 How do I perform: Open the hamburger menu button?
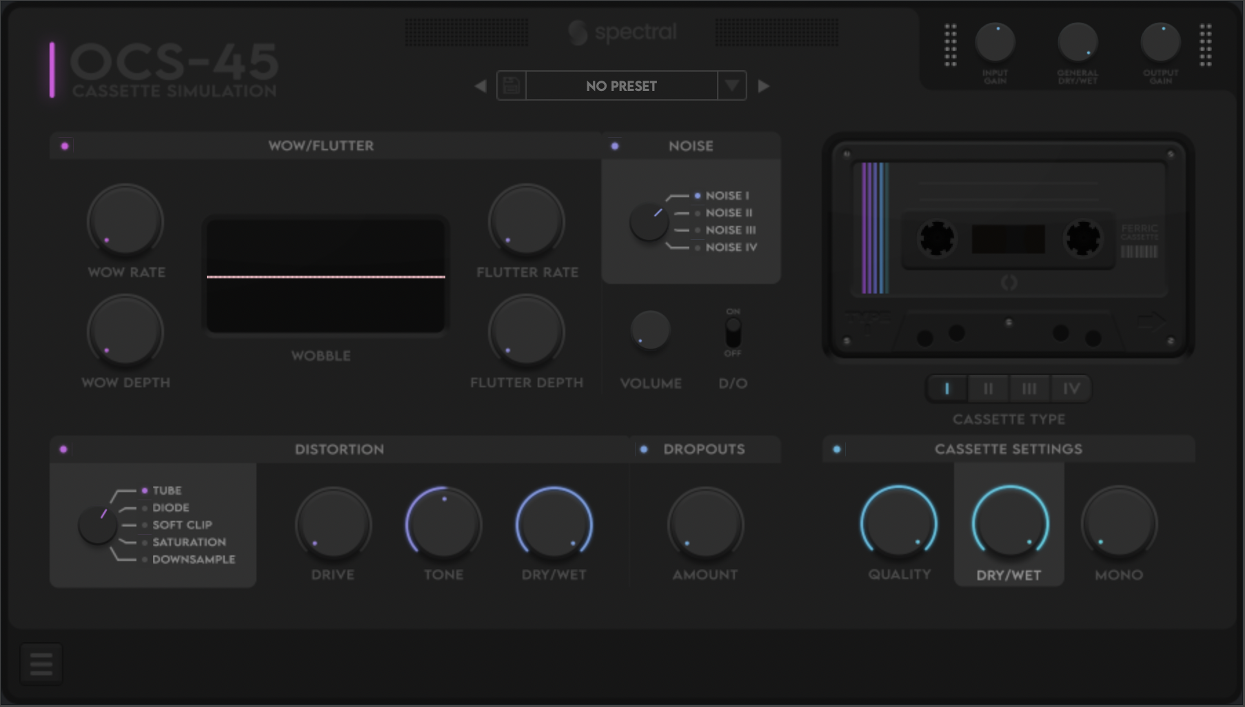pyautogui.click(x=41, y=664)
